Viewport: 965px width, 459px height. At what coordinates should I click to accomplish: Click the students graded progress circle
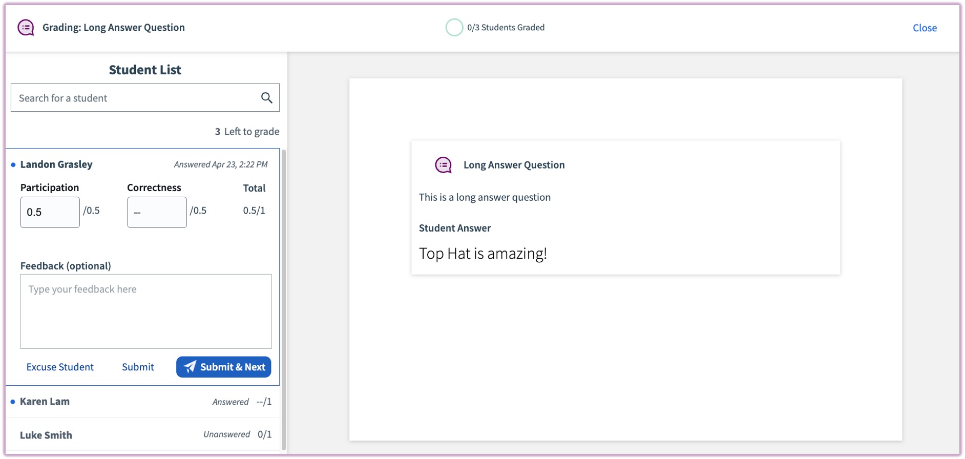pos(454,28)
